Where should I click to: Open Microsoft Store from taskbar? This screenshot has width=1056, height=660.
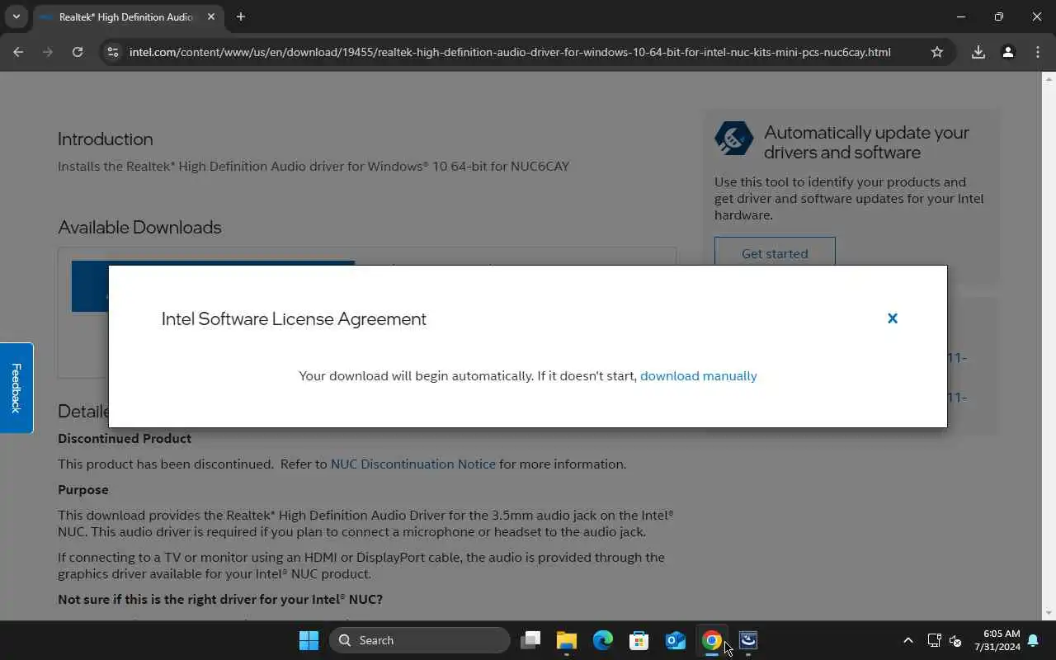pos(639,640)
